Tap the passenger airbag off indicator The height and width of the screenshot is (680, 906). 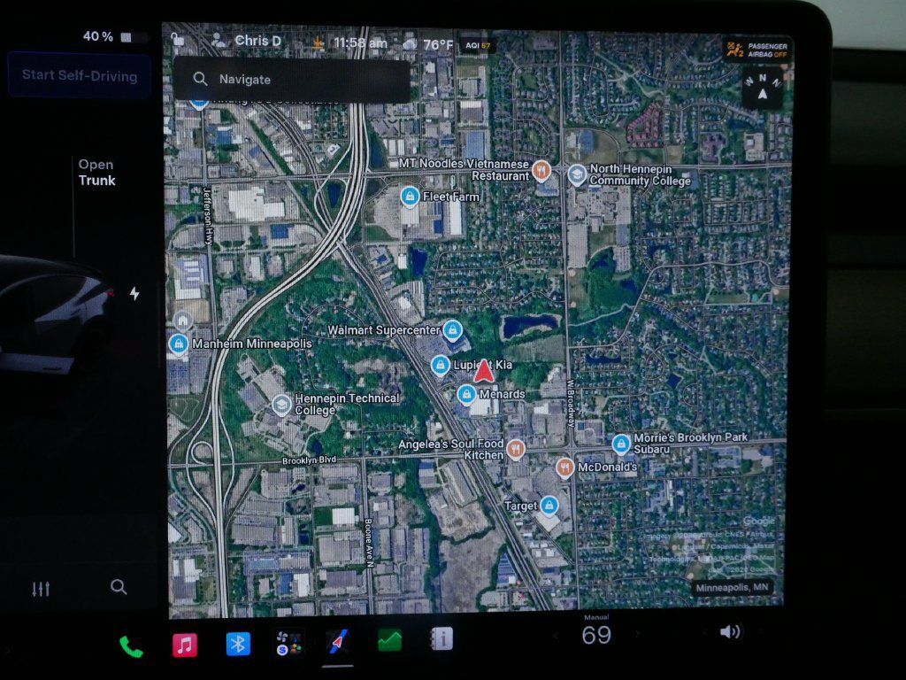[x=757, y=50]
